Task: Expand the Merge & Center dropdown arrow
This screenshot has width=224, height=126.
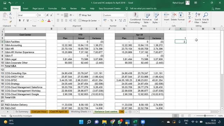Action: click(x=99, y=21)
